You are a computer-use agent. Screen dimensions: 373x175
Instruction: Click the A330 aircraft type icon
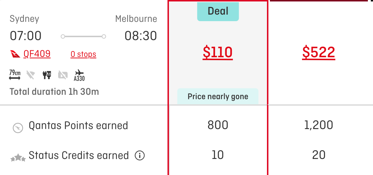coord(79,75)
